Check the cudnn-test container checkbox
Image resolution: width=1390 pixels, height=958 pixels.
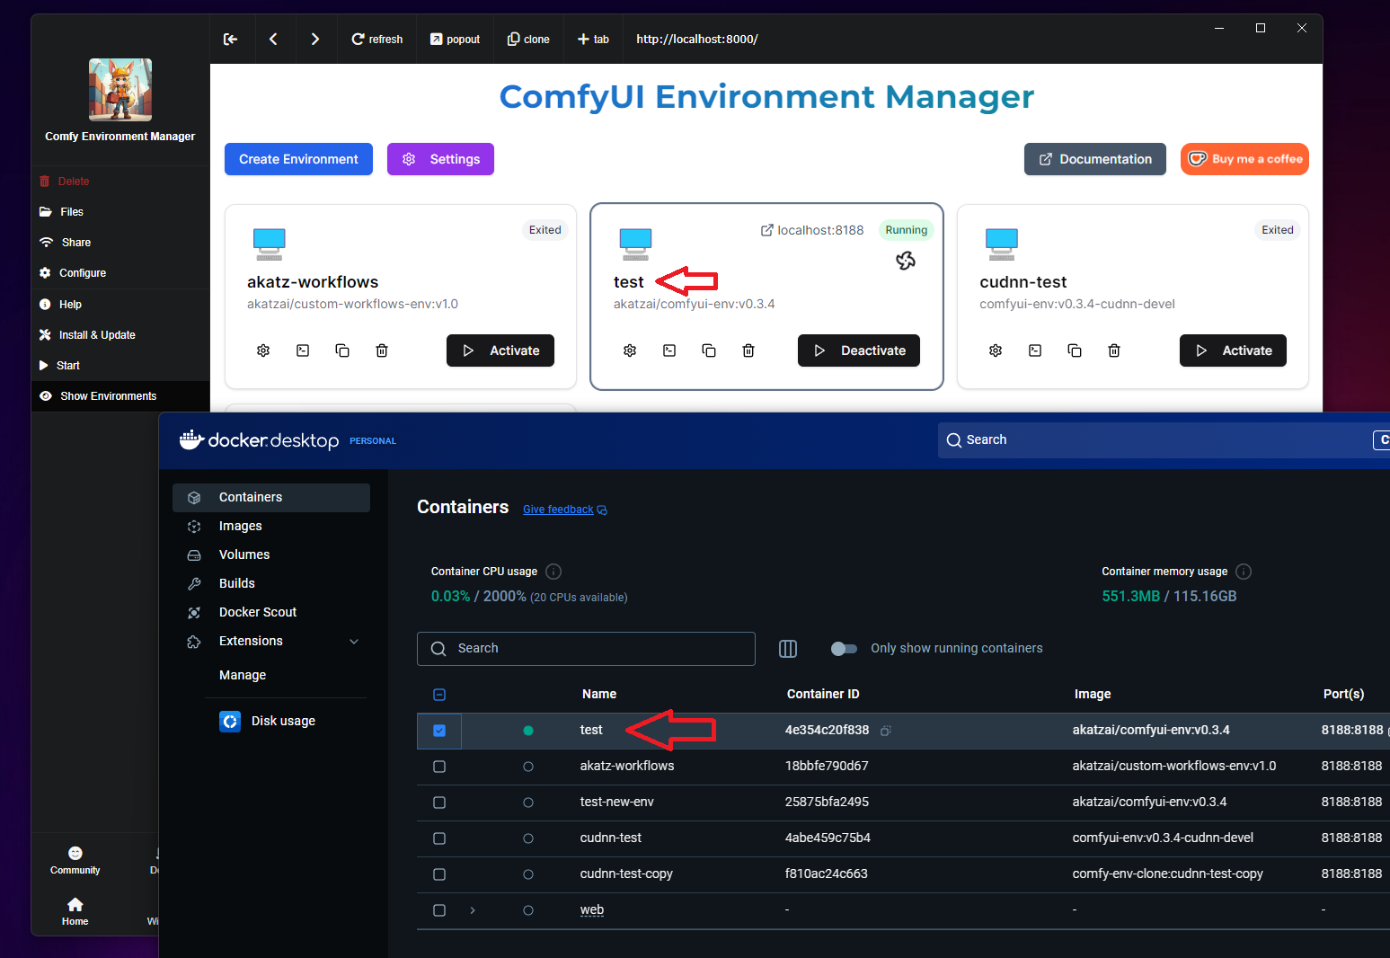click(439, 838)
